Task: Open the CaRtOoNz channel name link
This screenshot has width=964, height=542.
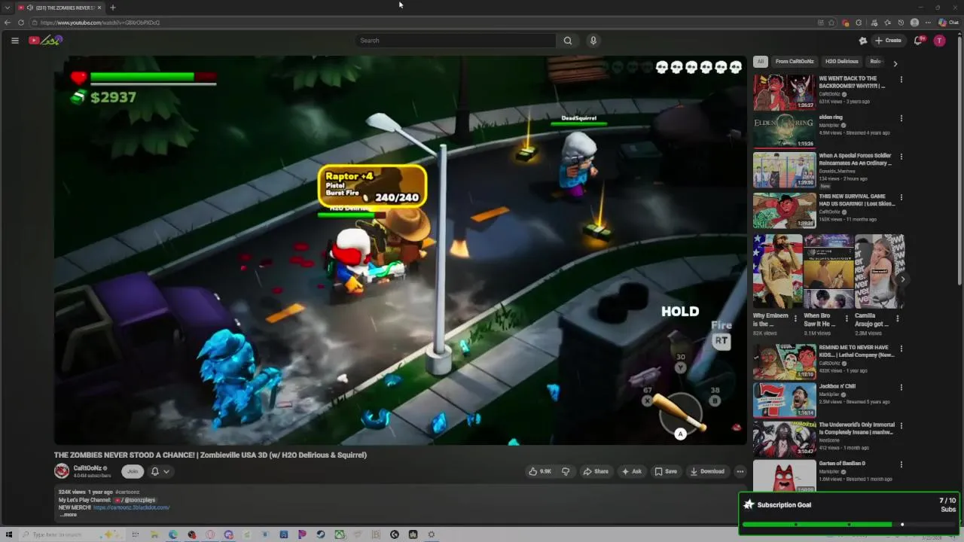Action: [87, 468]
